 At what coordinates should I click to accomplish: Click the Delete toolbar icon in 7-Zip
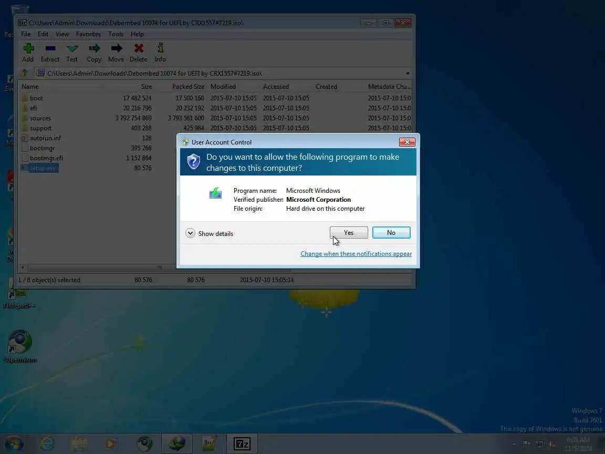click(x=139, y=49)
